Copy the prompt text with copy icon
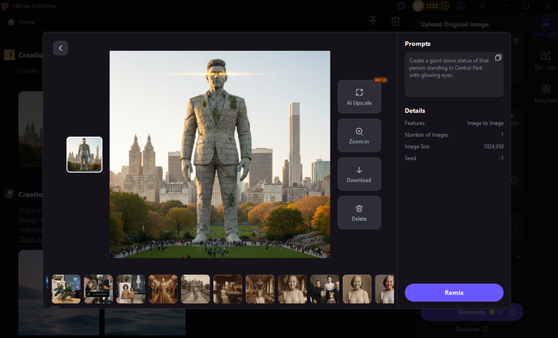Viewport: 558px width, 338px height. (498, 58)
